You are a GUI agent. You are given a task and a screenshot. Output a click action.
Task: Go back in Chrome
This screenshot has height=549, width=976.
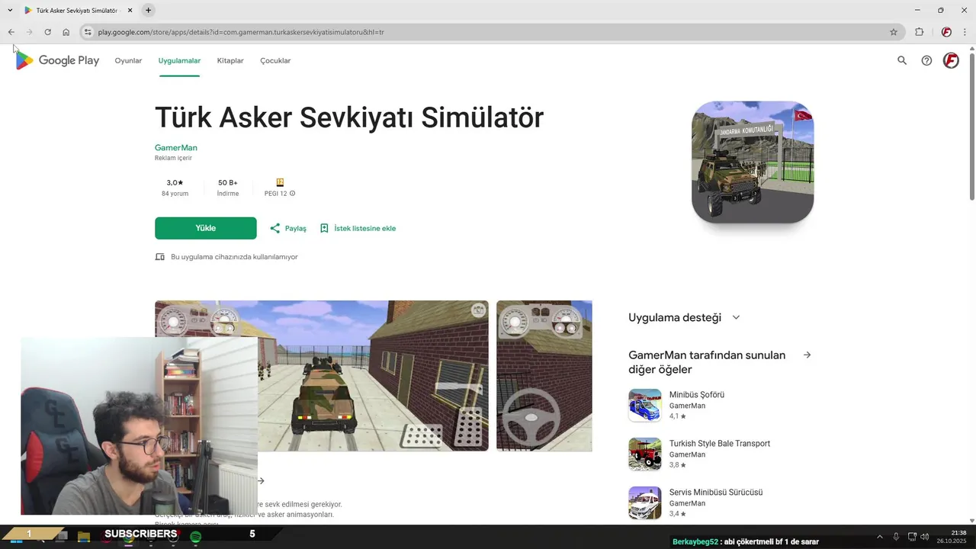(11, 32)
